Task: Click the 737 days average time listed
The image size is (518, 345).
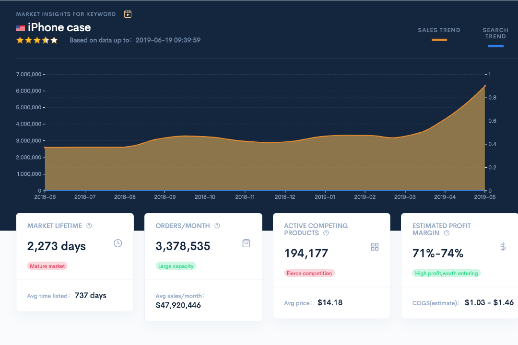Action: 91,296
